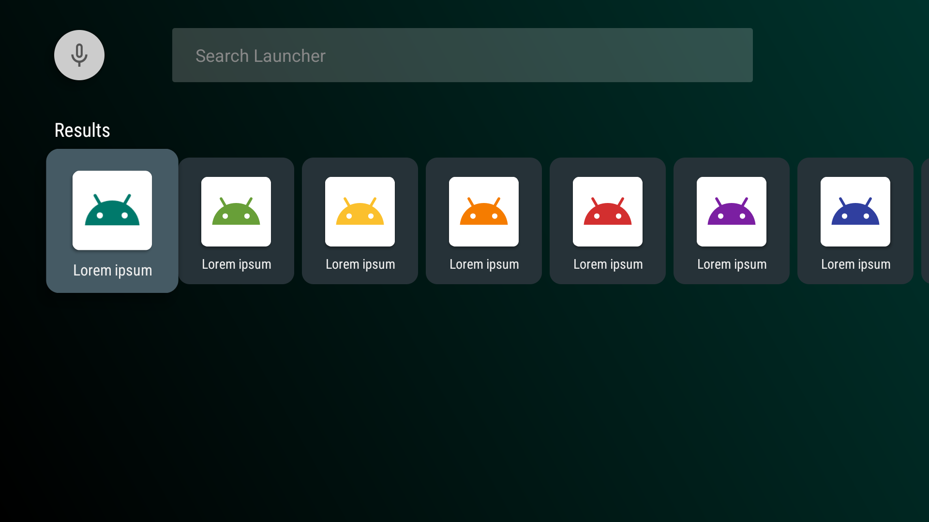Click Lorem ipsum label under yellow icon
This screenshot has width=929, height=522.
pyautogui.click(x=360, y=264)
